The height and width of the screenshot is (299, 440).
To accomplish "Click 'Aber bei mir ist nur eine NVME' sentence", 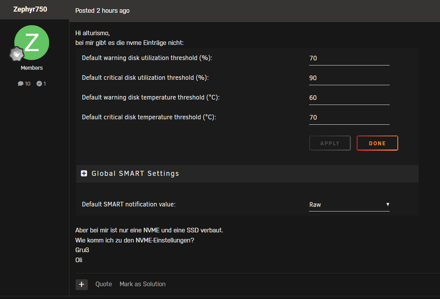I will tap(149, 230).
